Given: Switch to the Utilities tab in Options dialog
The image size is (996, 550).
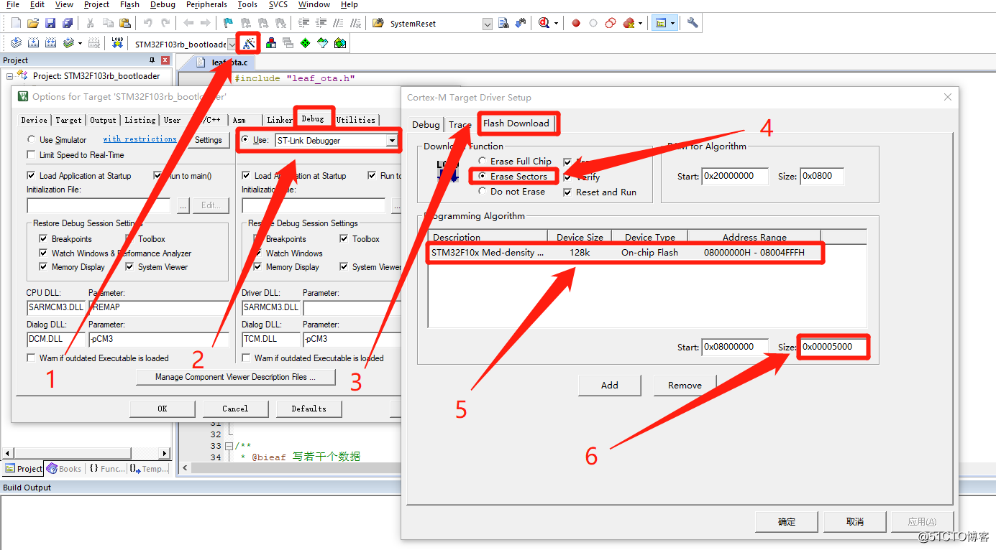Looking at the screenshot, I should click(356, 120).
